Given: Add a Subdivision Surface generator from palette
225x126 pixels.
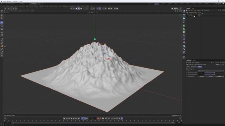Looking at the screenshot, I should 184,26.
